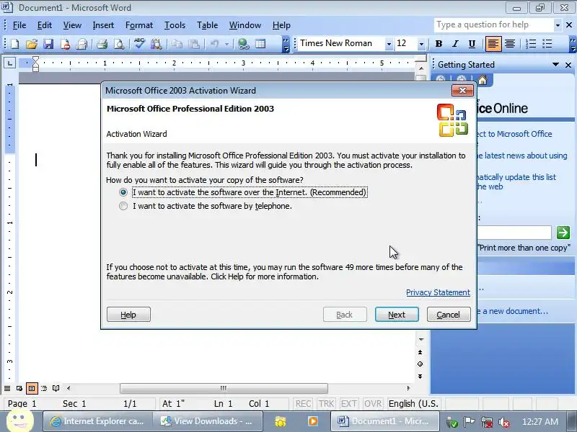577x432 pixels.
Task: Click the green search arrow in task pane
Action: coord(563,233)
